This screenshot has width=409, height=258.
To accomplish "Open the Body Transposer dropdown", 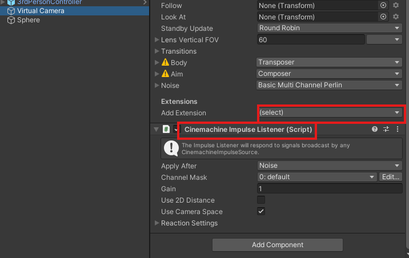I will [329, 62].
